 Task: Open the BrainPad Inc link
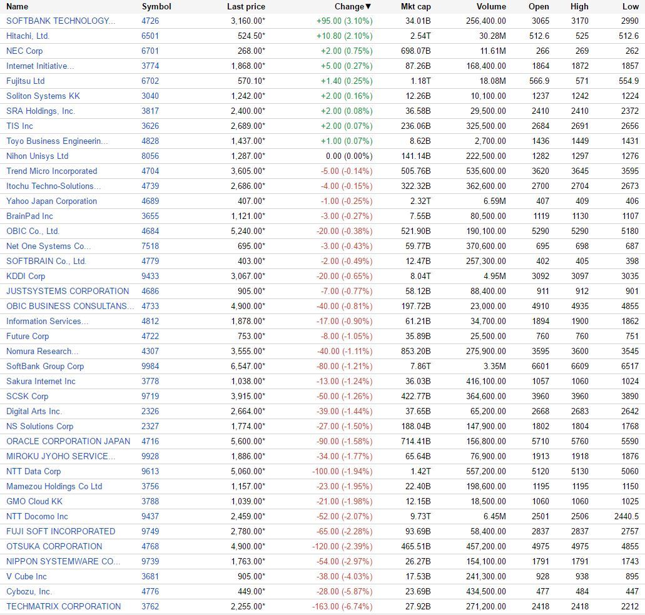coord(29,216)
